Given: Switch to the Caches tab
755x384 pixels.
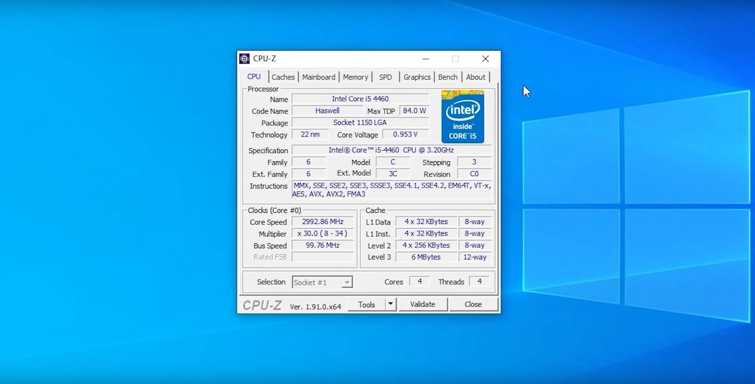Looking at the screenshot, I should (x=283, y=77).
